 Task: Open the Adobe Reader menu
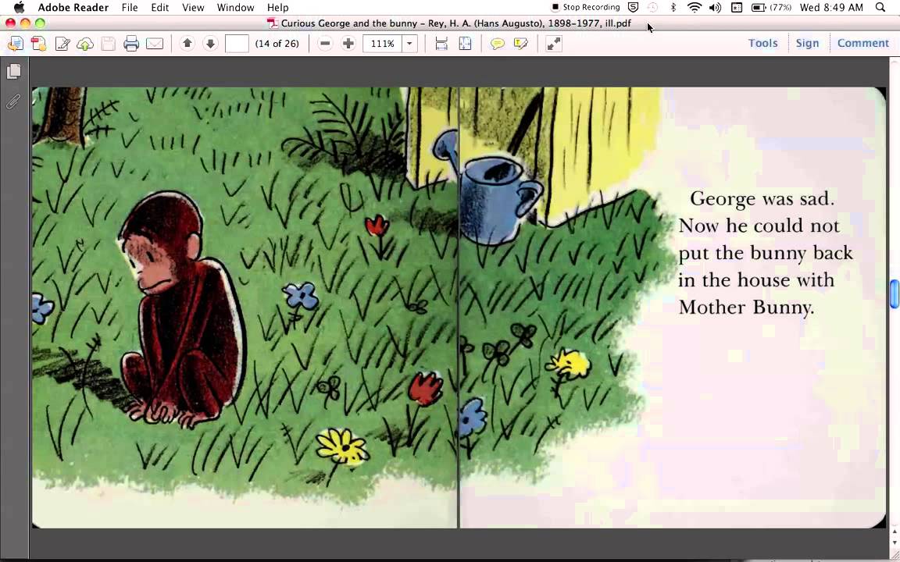pyautogui.click(x=73, y=8)
